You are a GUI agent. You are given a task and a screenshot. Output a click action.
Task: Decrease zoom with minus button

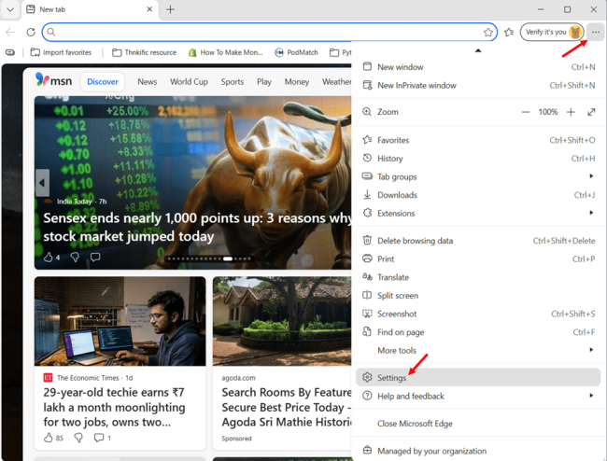tap(526, 112)
